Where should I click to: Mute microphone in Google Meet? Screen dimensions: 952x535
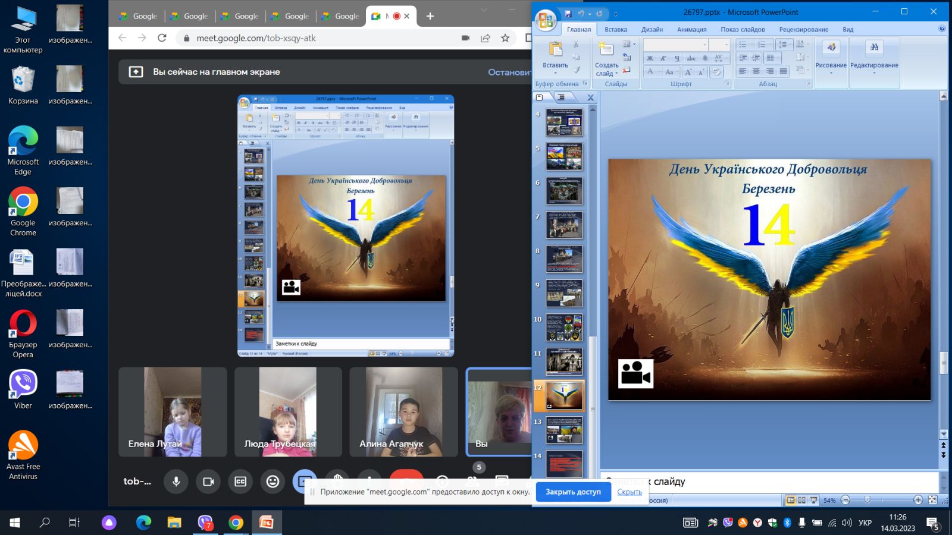coord(176,481)
